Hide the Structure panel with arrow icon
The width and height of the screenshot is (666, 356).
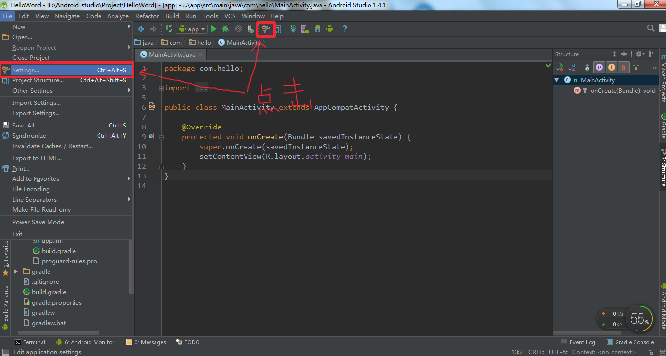pyautogui.click(x=652, y=54)
